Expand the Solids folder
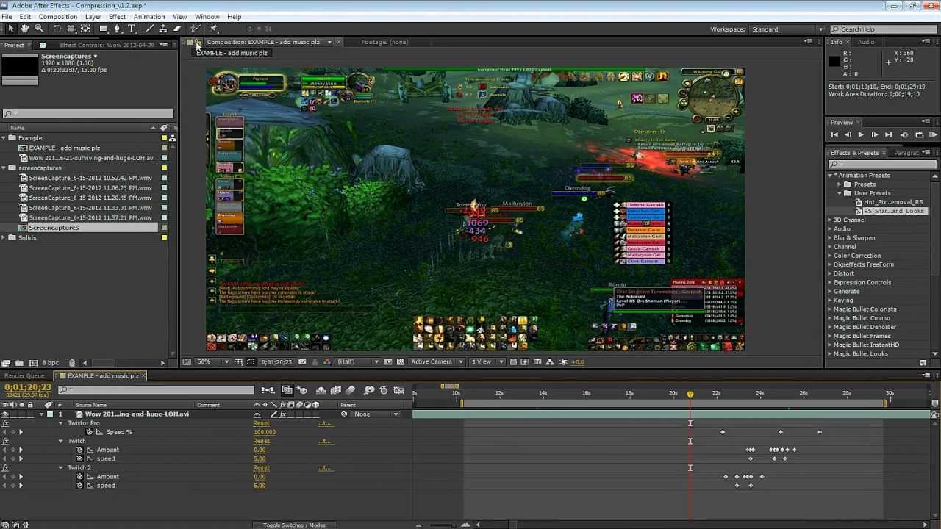The image size is (941, 529). 4,237
